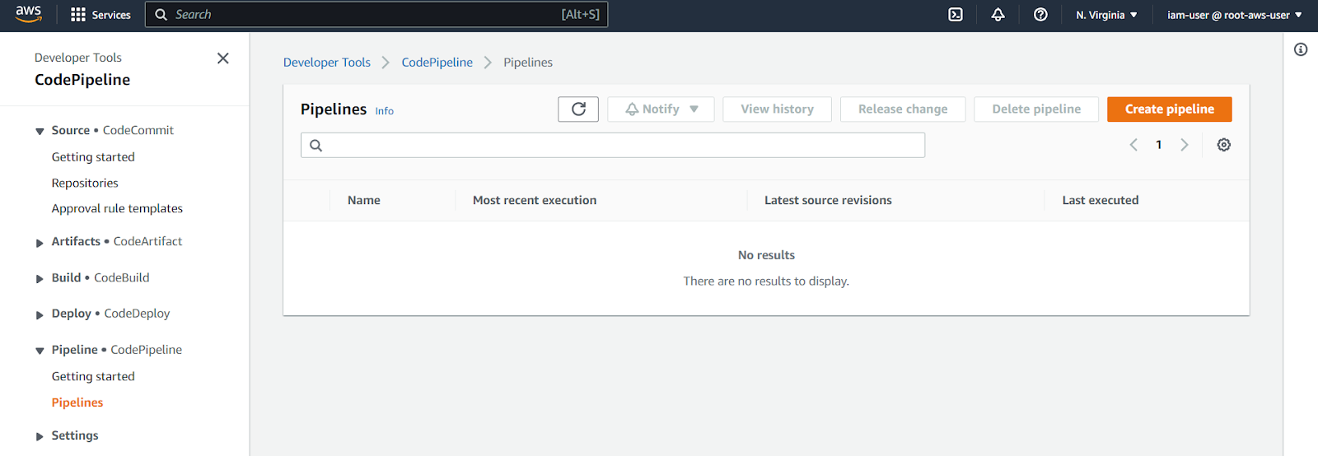Click the View history button

point(777,109)
